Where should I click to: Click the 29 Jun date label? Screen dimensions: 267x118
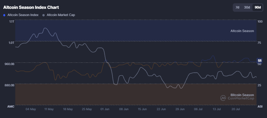tap(180, 109)
